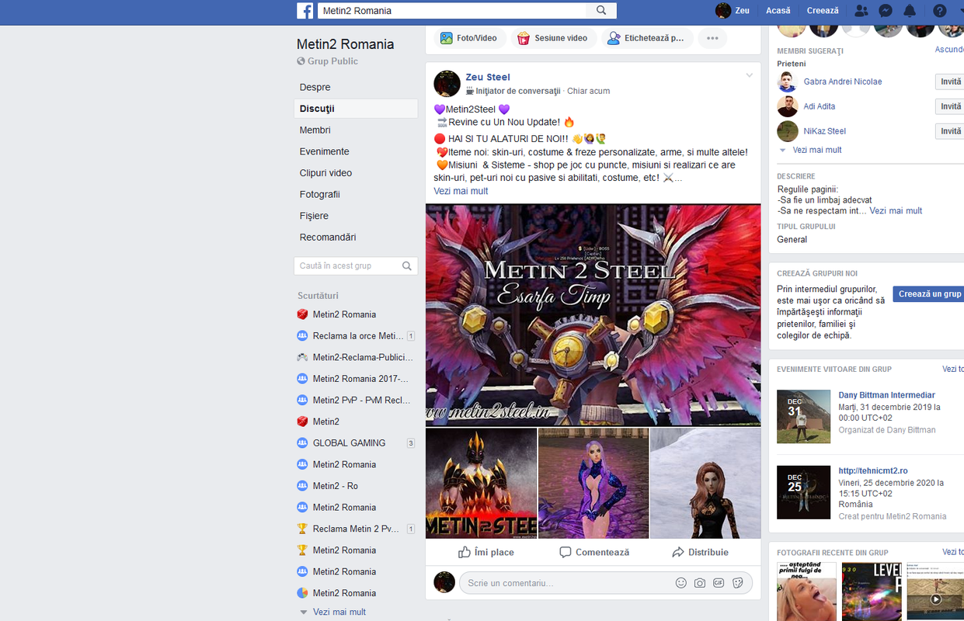Image resolution: width=964 pixels, height=621 pixels.
Task: Select the Discuţii group section
Action: click(356, 109)
